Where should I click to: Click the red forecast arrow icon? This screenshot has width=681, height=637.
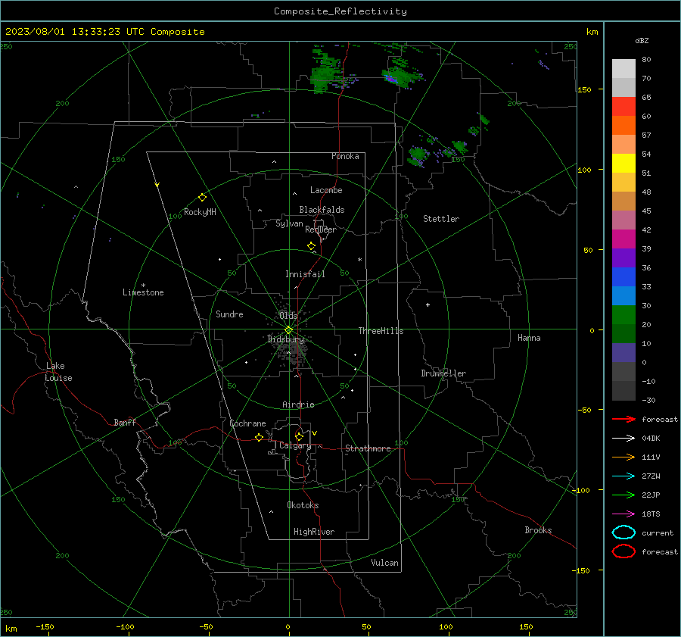click(623, 419)
